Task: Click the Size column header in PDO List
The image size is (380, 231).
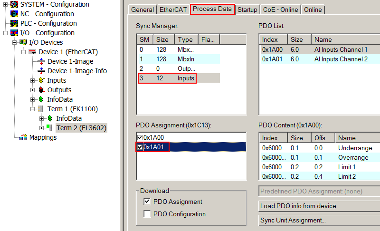Action: coord(299,39)
